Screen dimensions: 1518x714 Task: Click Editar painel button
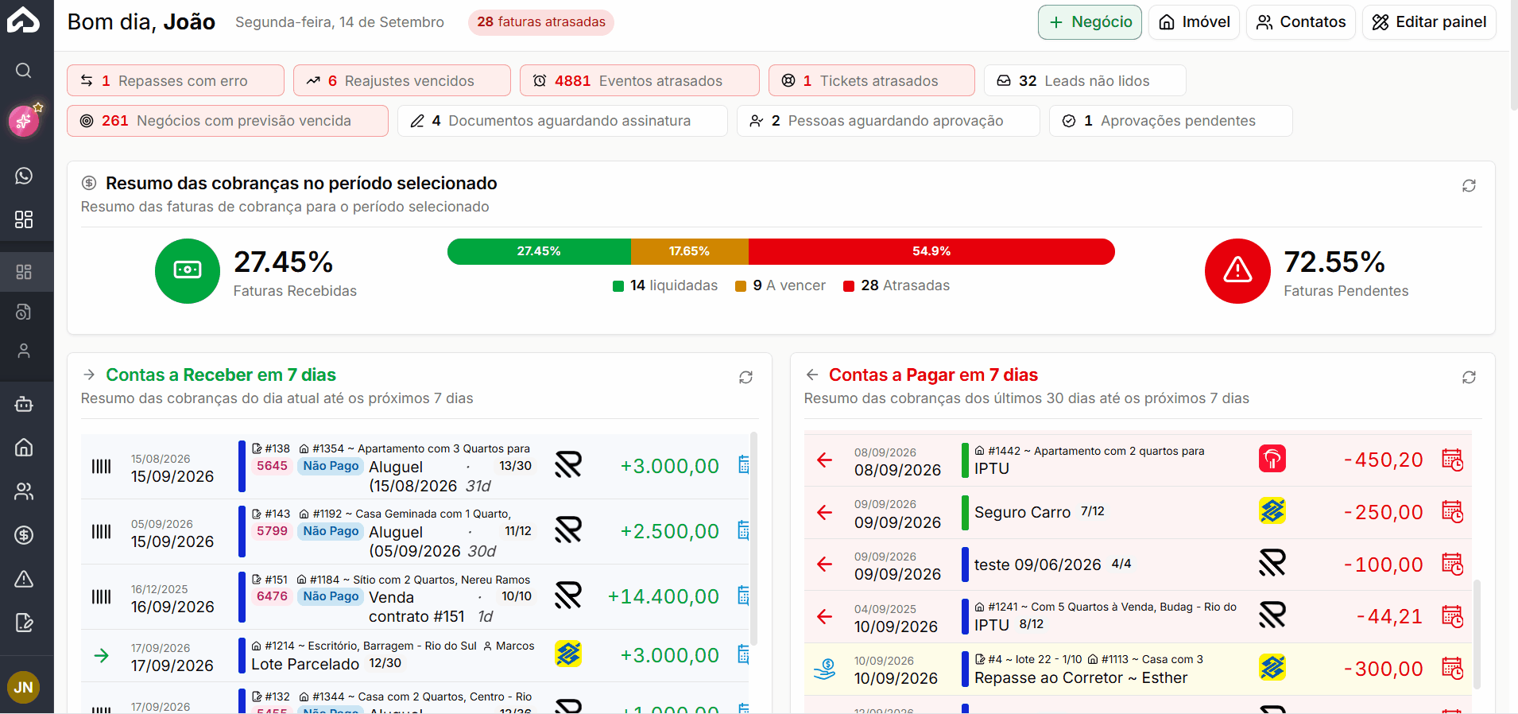(1429, 22)
